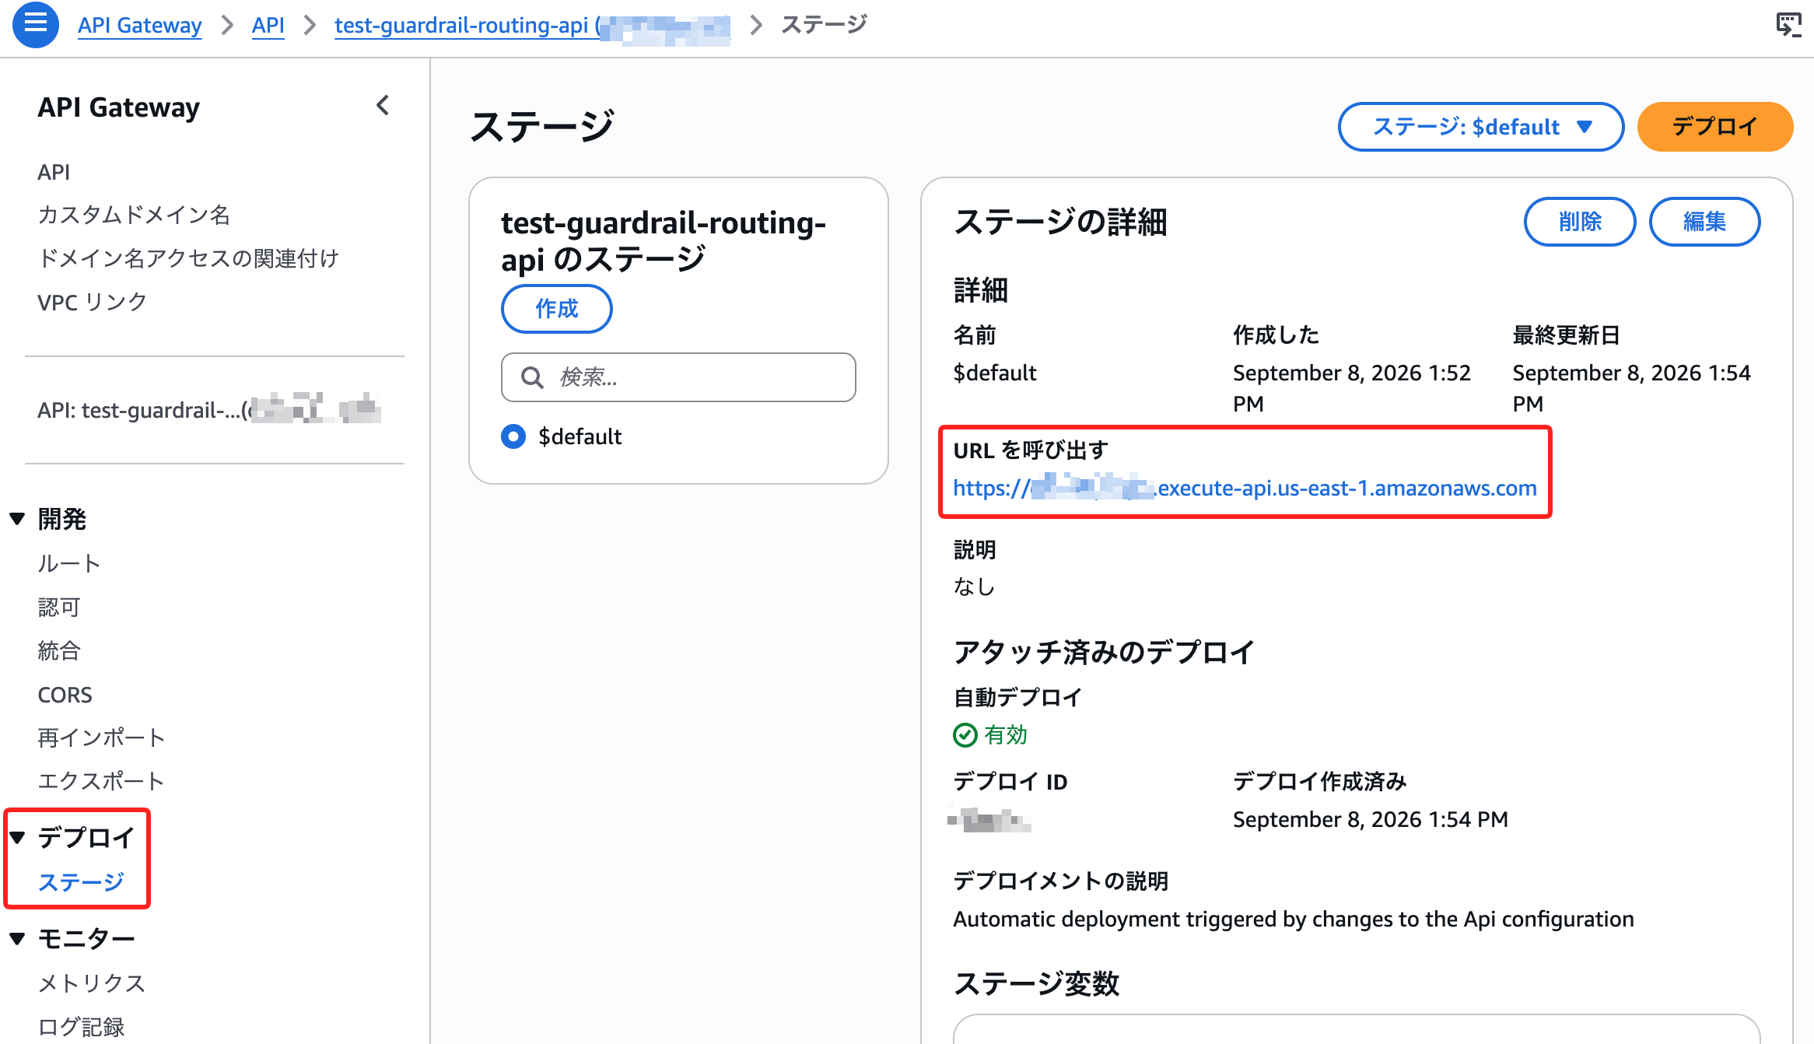
Task: Click 'September 8, 2026 1:54 PM' deploy date
Action: click(x=1370, y=819)
